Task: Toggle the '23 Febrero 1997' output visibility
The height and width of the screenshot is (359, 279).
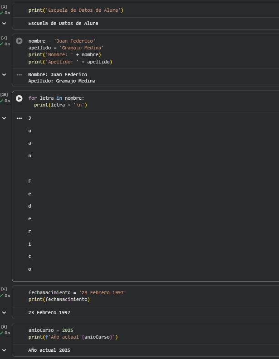Action: [x=4, y=312]
